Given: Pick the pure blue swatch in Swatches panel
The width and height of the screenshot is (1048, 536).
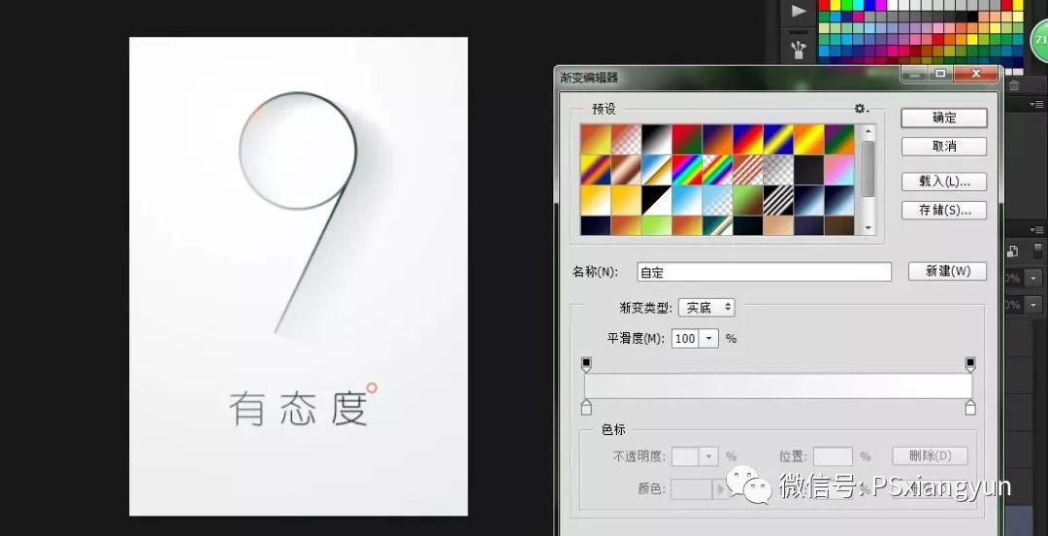Looking at the screenshot, I should point(869,6).
